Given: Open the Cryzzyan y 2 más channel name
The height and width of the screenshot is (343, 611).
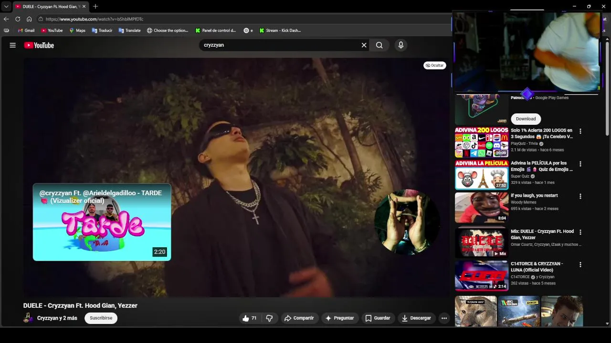Looking at the screenshot, I should [57, 318].
